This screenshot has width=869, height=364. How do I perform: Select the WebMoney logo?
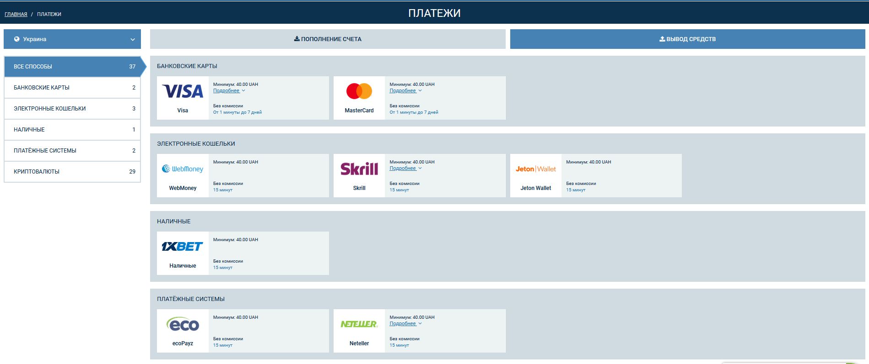point(183,169)
